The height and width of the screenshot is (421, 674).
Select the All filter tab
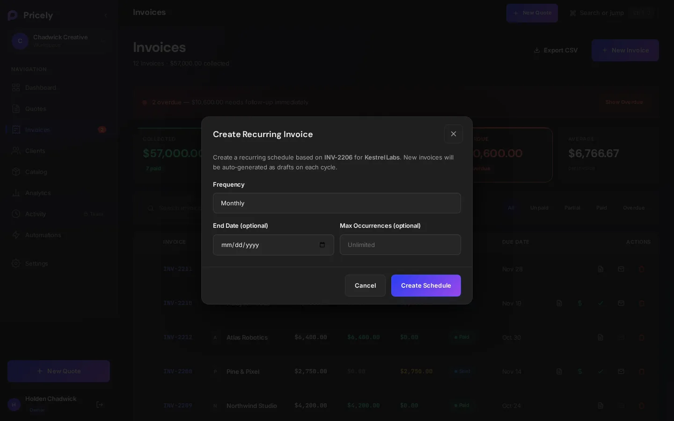click(x=511, y=208)
